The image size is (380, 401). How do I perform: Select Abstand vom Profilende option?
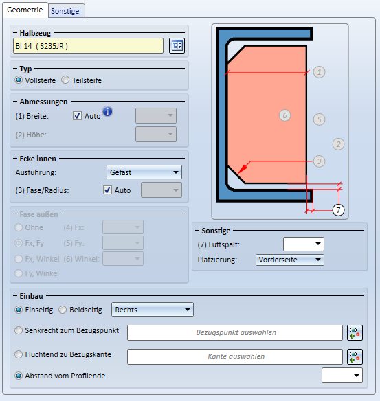point(60,376)
